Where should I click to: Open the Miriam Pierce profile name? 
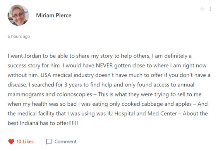tap(54, 15)
